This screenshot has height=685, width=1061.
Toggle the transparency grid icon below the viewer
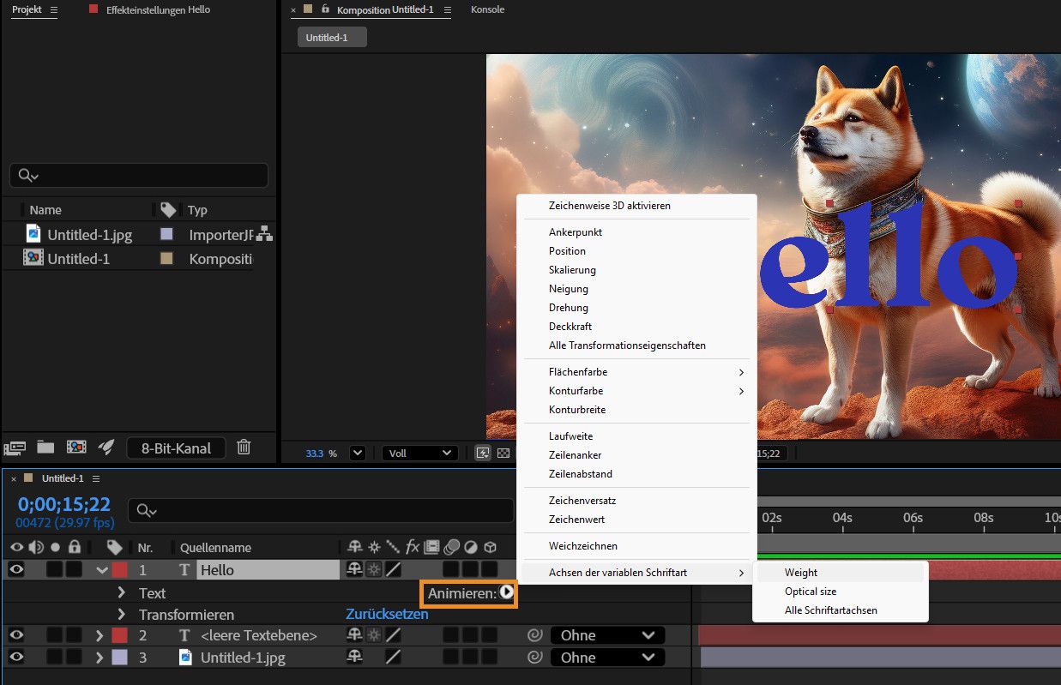(503, 453)
